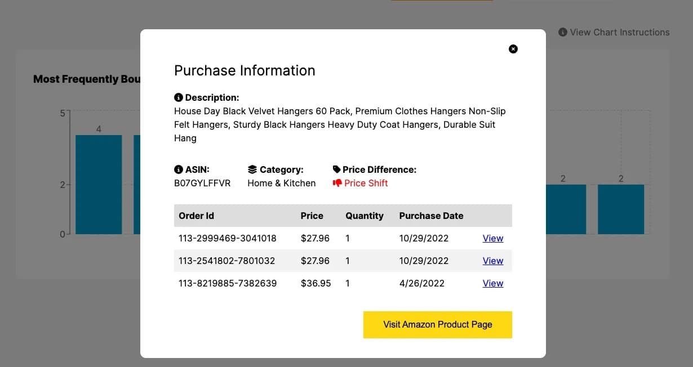Image resolution: width=693 pixels, height=367 pixels.
Task: Visit Amazon Product Page button
Action: tap(438, 325)
